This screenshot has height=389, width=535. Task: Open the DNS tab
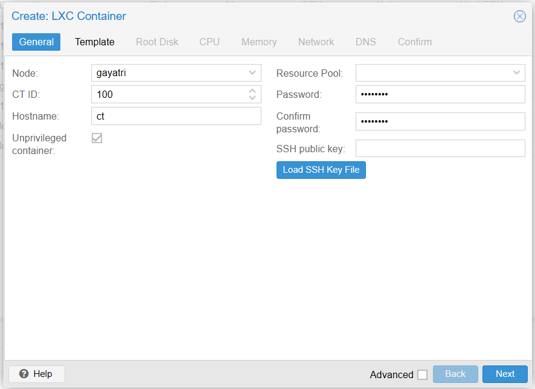366,42
